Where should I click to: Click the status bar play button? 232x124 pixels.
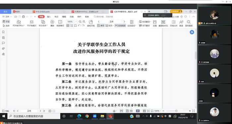click(138, 111)
